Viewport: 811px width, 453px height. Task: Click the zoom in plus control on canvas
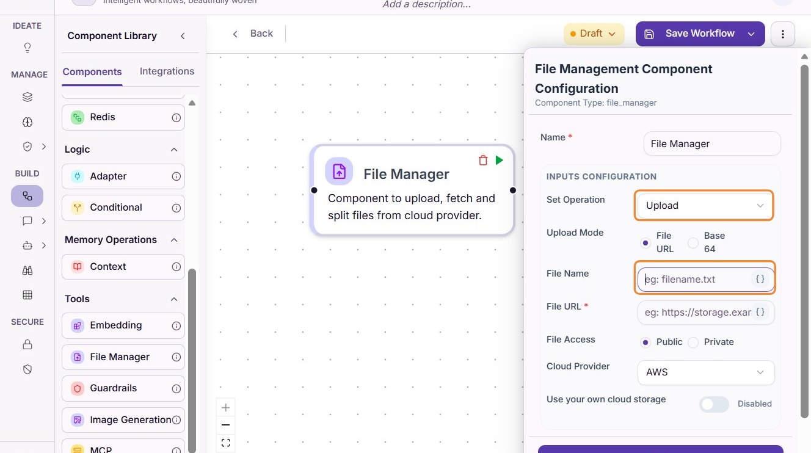(x=225, y=407)
